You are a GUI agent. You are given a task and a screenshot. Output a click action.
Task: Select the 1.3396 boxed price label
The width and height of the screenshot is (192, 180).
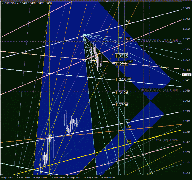122,105
